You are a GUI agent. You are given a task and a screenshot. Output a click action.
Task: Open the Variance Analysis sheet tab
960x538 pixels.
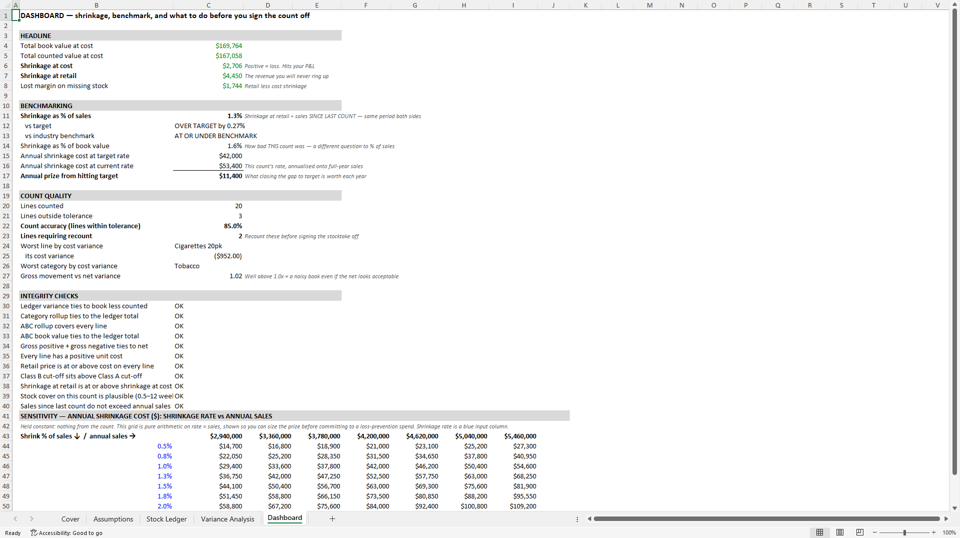228,519
